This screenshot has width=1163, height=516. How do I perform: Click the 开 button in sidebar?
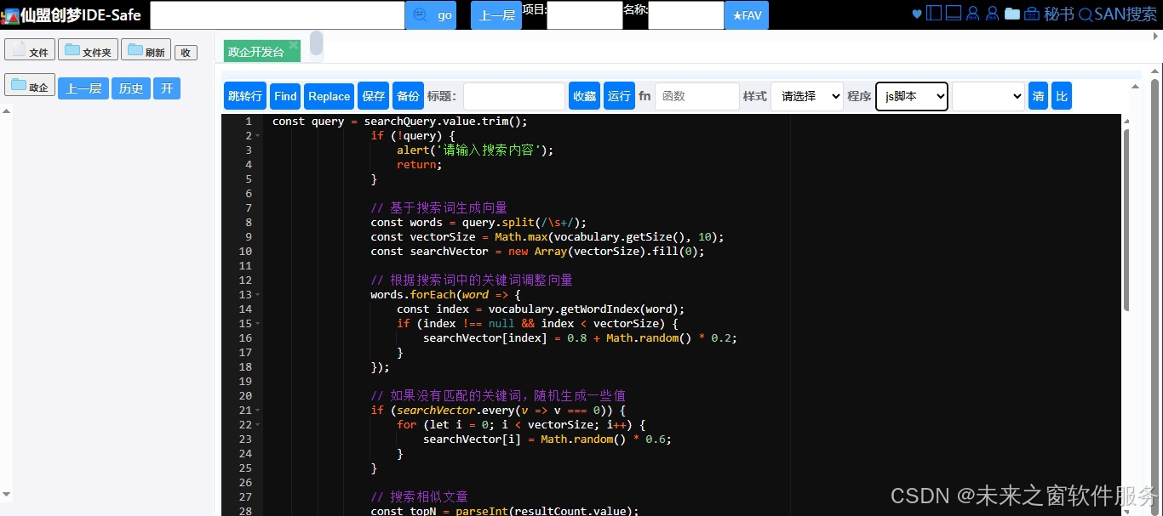[167, 88]
